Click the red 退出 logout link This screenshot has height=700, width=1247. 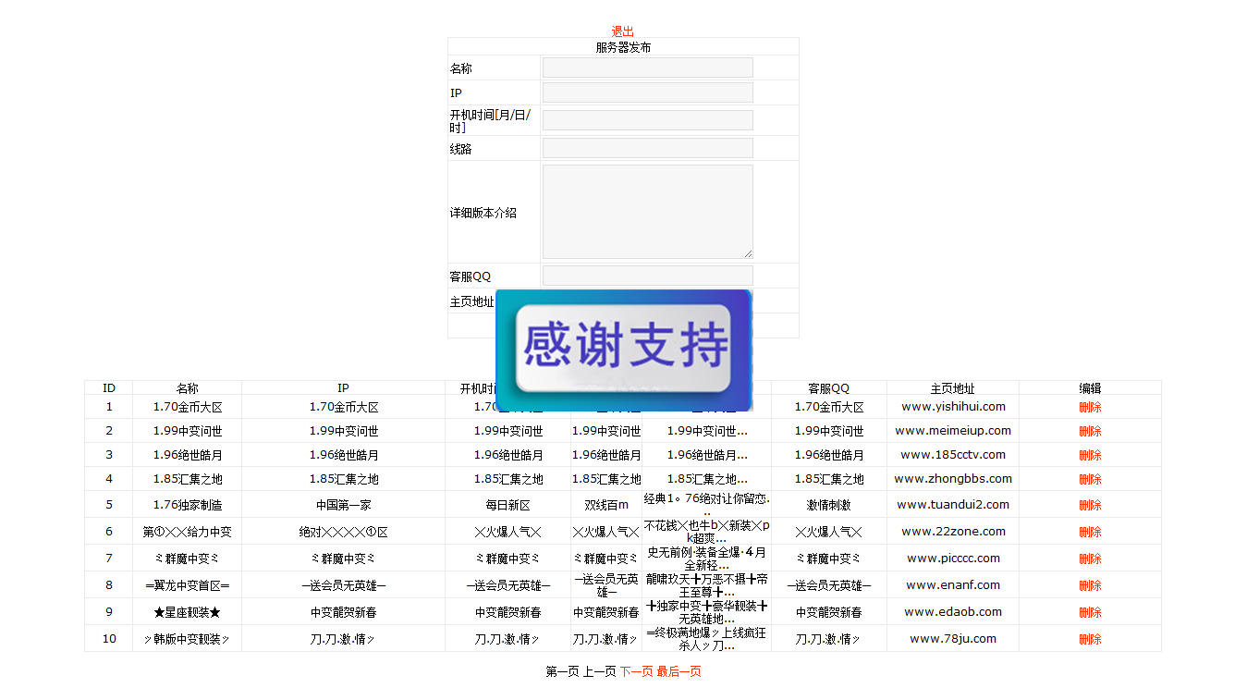click(x=623, y=31)
